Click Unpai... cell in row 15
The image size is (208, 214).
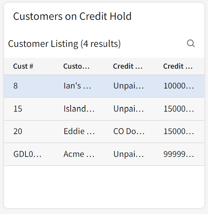point(128,109)
